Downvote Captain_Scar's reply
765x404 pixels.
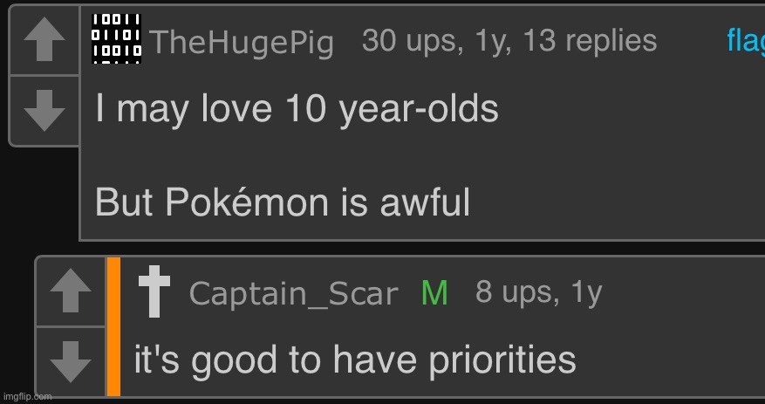coord(71,361)
